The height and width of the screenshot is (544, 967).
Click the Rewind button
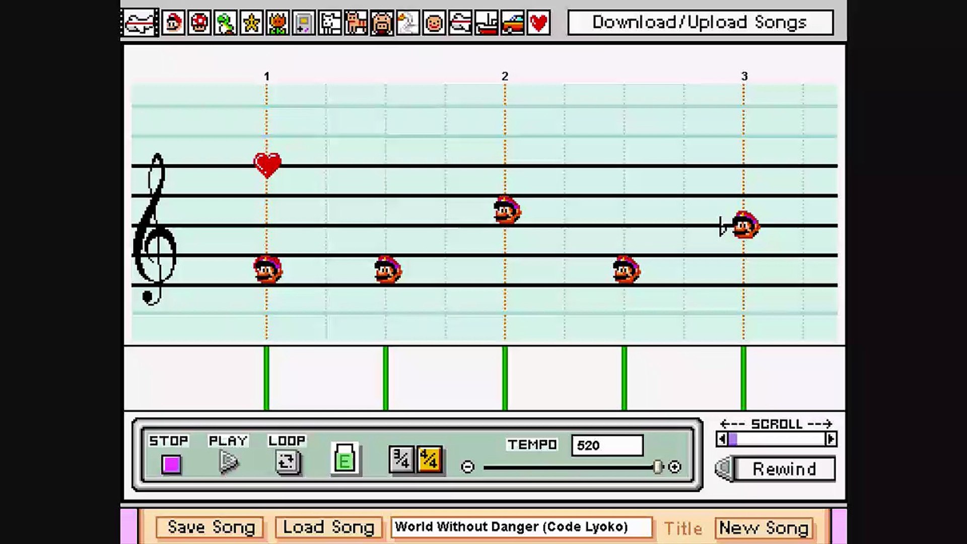784,469
